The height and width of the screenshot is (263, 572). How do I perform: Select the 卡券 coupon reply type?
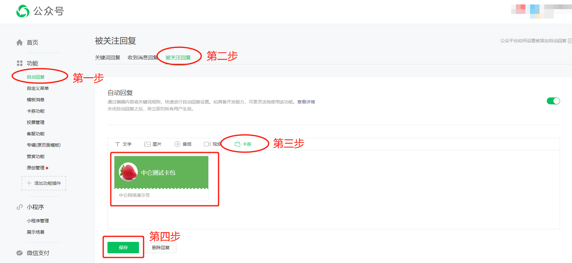click(x=243, y=144)
